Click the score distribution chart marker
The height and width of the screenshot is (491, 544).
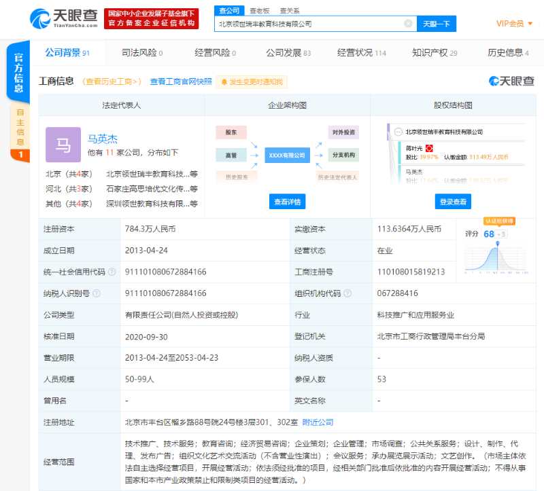(498, 244)
